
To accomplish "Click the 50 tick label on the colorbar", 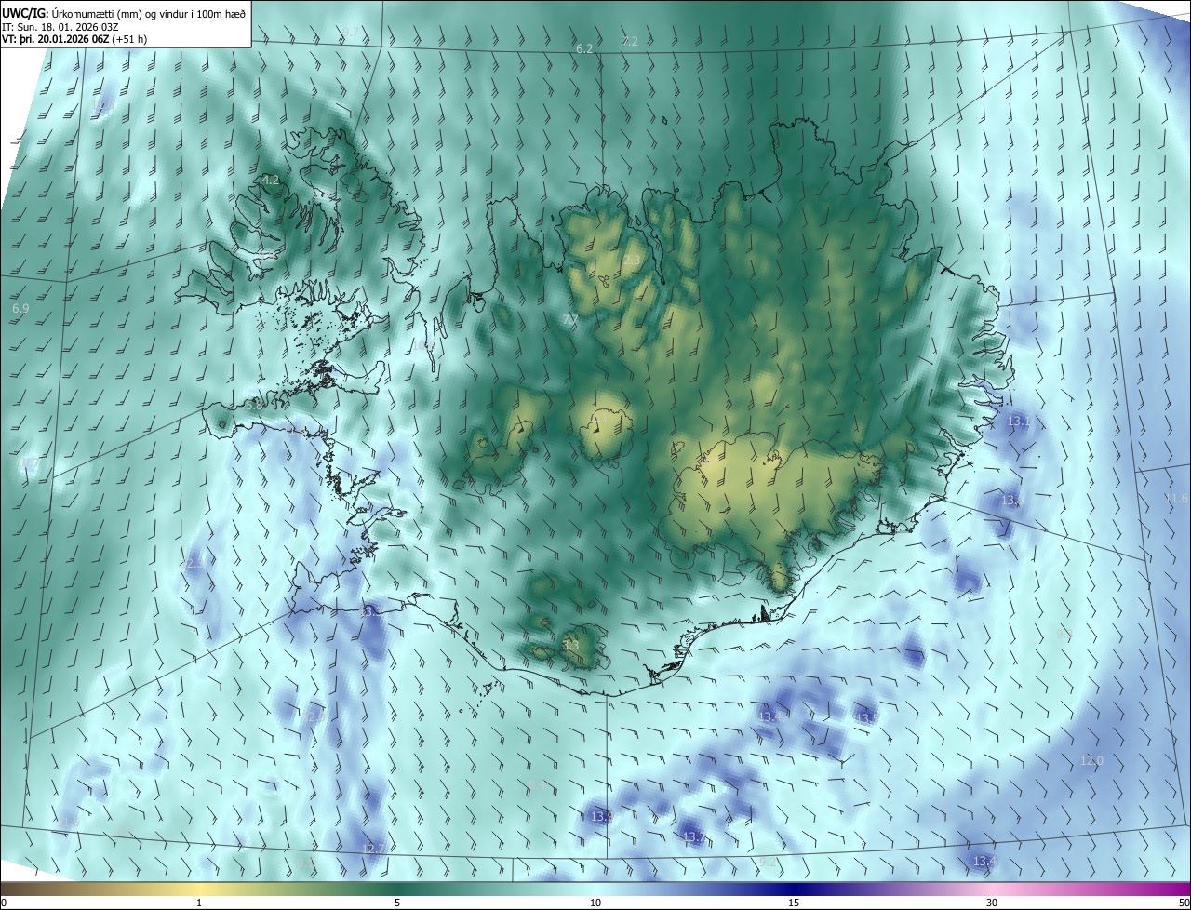I will [x=1184, y=903].
